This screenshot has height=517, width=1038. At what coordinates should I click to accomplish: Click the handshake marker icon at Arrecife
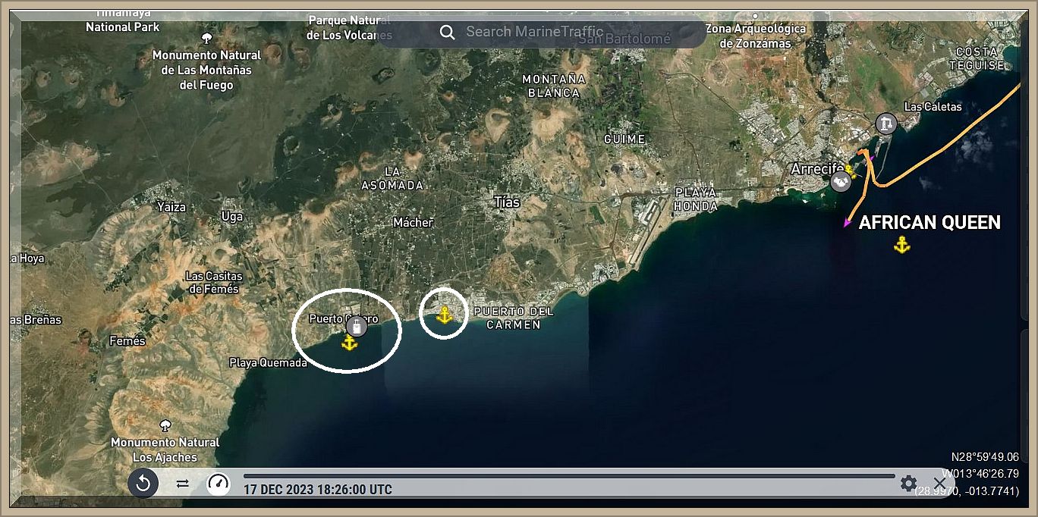[841, 181]
